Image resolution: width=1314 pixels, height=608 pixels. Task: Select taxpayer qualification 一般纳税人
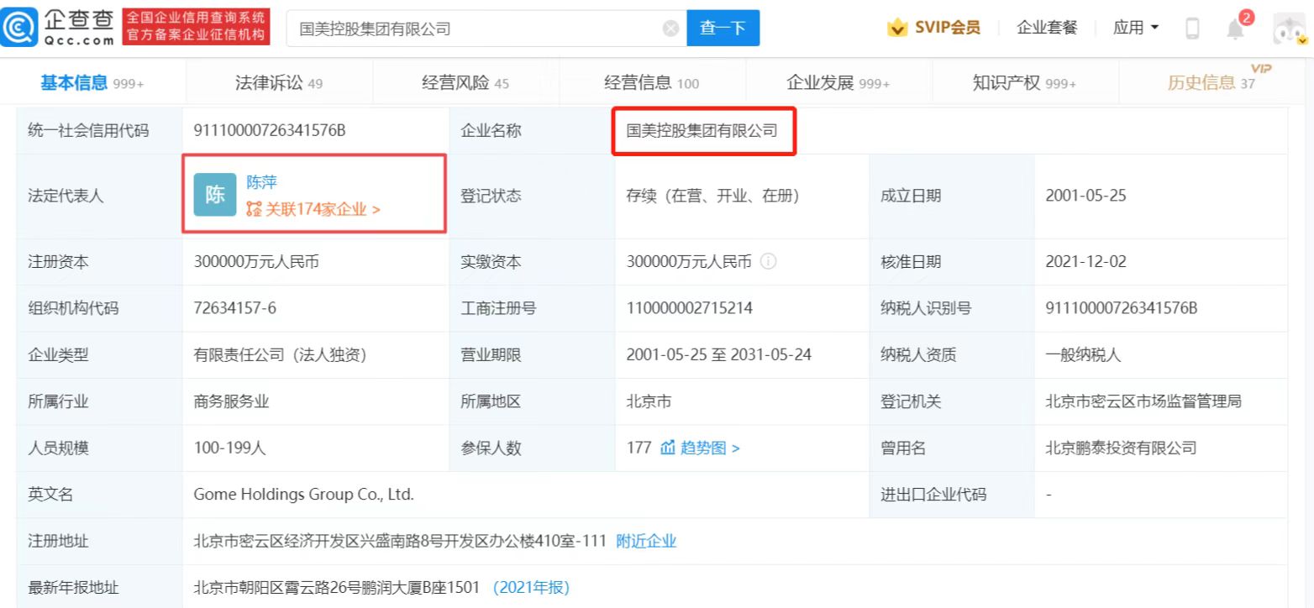click(1083, 355)
